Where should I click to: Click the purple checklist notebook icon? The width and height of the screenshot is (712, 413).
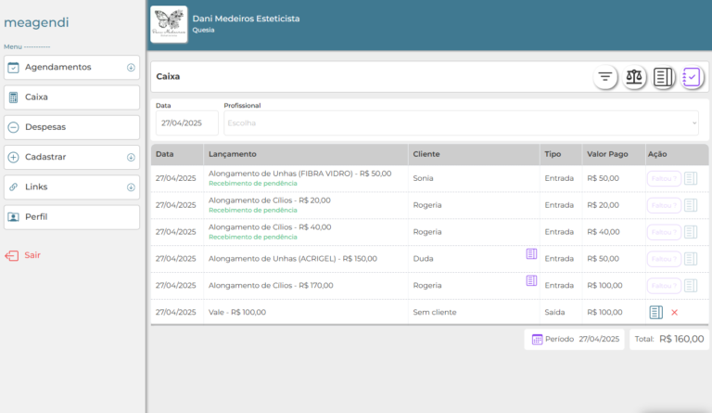(x=692, y=78)
